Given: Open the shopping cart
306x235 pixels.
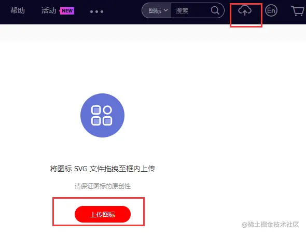Looking at the screenshot, I should tap(297, 11).
